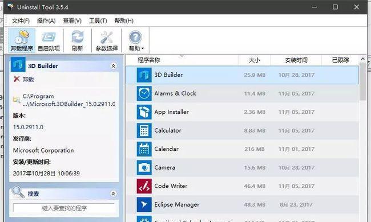Click version value 15.0.2911.0
Screen dimensions: 371x222
[28, 127]
